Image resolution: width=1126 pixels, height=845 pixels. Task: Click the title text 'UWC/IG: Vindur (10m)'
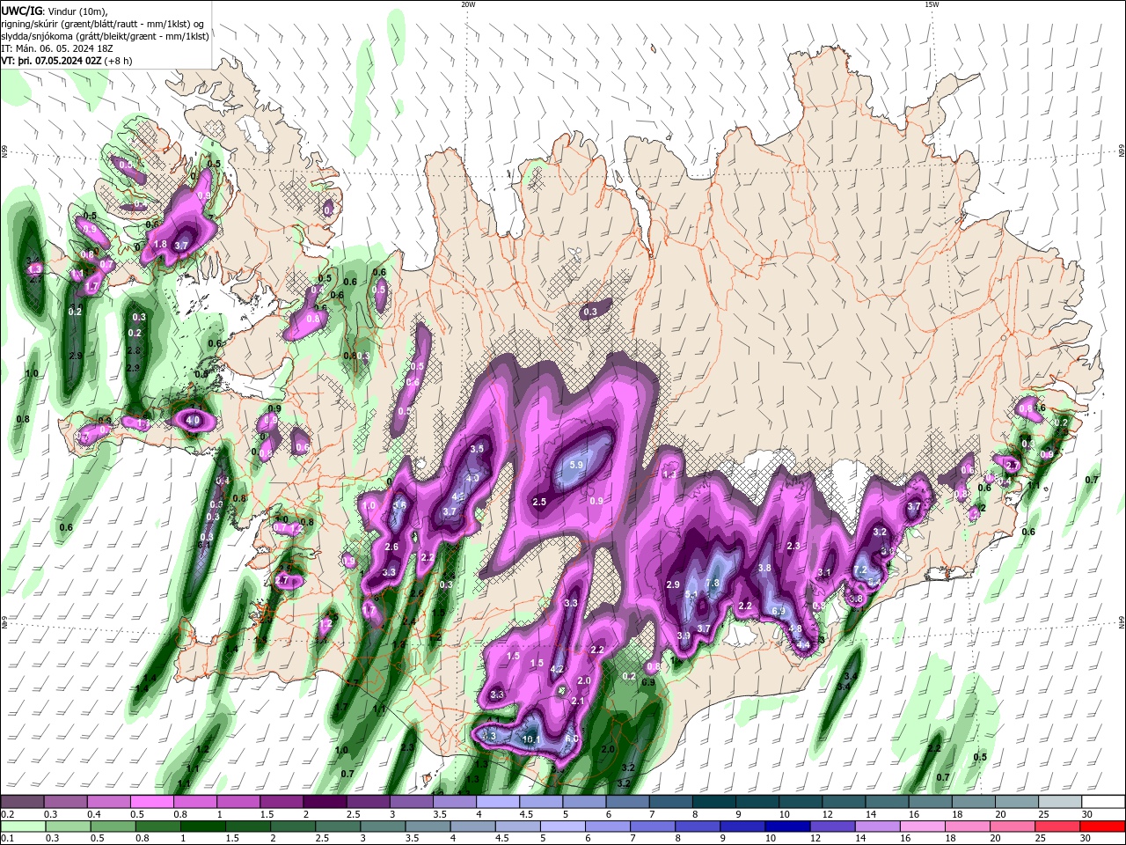tap(55, 11)
